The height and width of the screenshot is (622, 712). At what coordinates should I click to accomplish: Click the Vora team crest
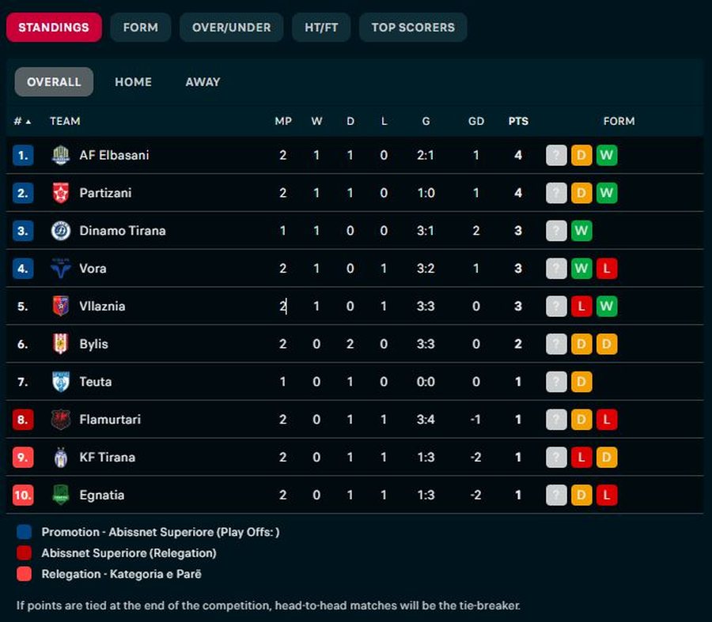[61, 268]
